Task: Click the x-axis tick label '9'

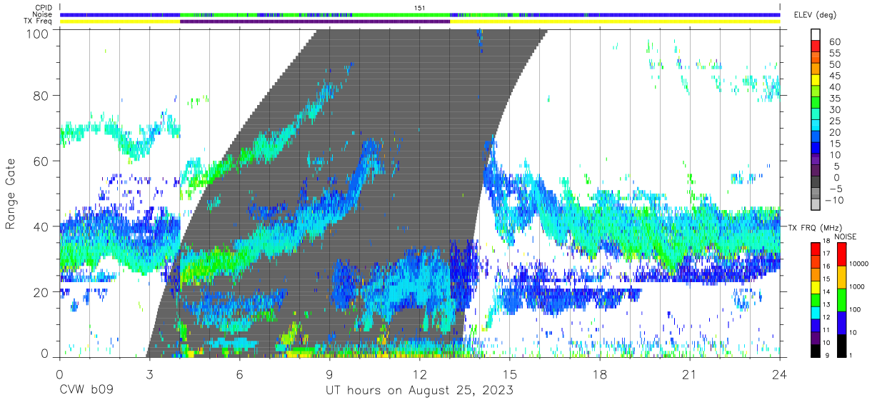Action: [329, 374]
